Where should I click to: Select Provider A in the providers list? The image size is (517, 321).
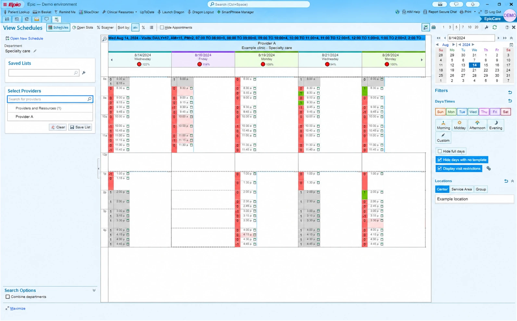[x=50, y=117]
